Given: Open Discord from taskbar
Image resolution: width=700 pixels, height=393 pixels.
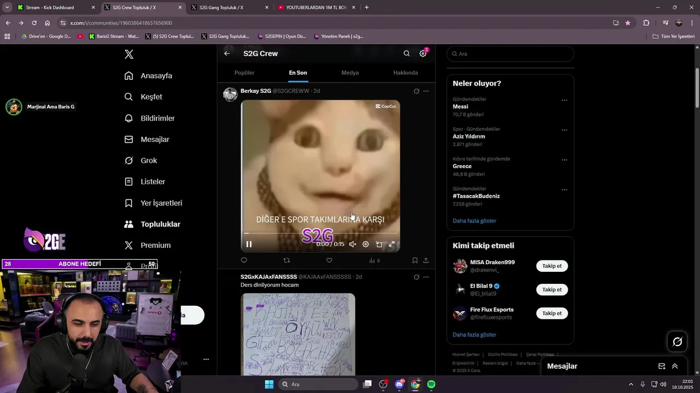Looking at the screenshot, I should tap(399, 384).
